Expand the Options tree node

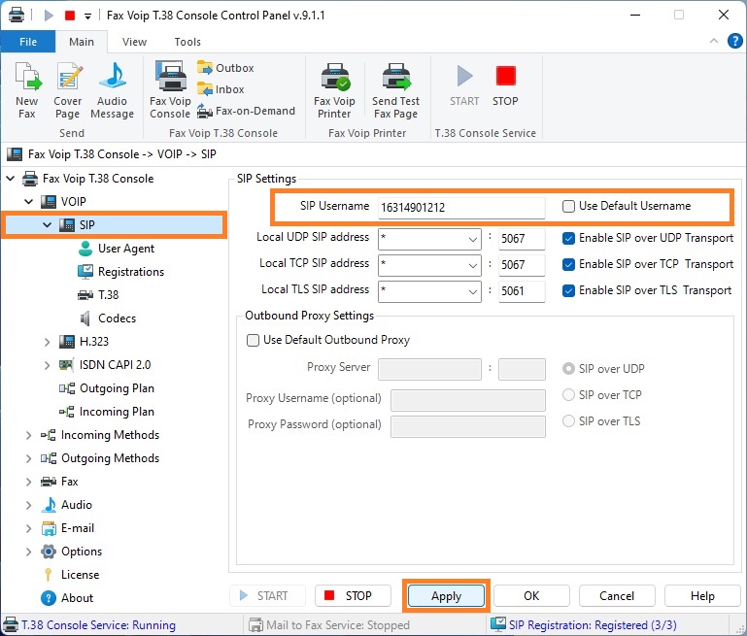[x=28, y=552]
